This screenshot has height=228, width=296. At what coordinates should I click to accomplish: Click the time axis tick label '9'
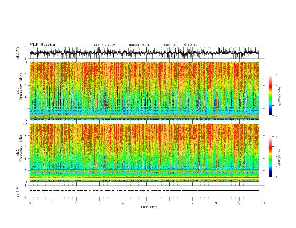click(x=239, y=203)
